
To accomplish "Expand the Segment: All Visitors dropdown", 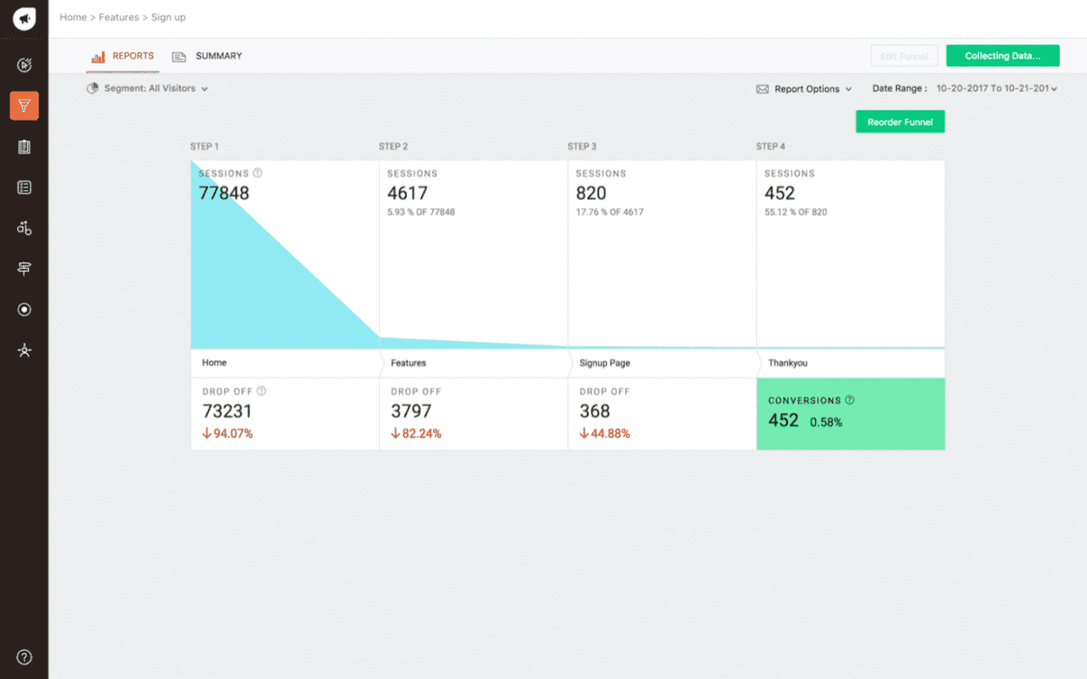I will pyautogui.click(x=149, y=88).
